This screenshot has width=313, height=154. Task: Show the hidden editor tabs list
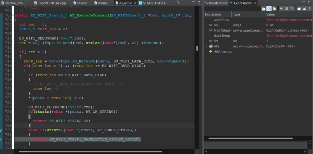click(179, 3)
